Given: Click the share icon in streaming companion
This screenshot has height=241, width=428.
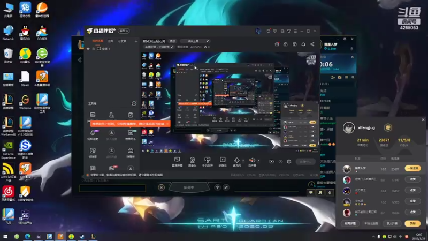Looking at the screenshot, I should (x=312, y=44).
